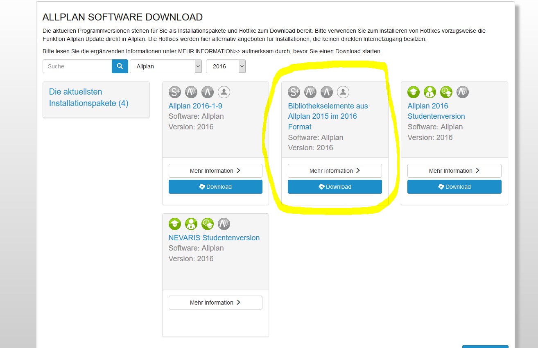
Task: Click the blue magnifier search button
Action: [x=120, y=66]
